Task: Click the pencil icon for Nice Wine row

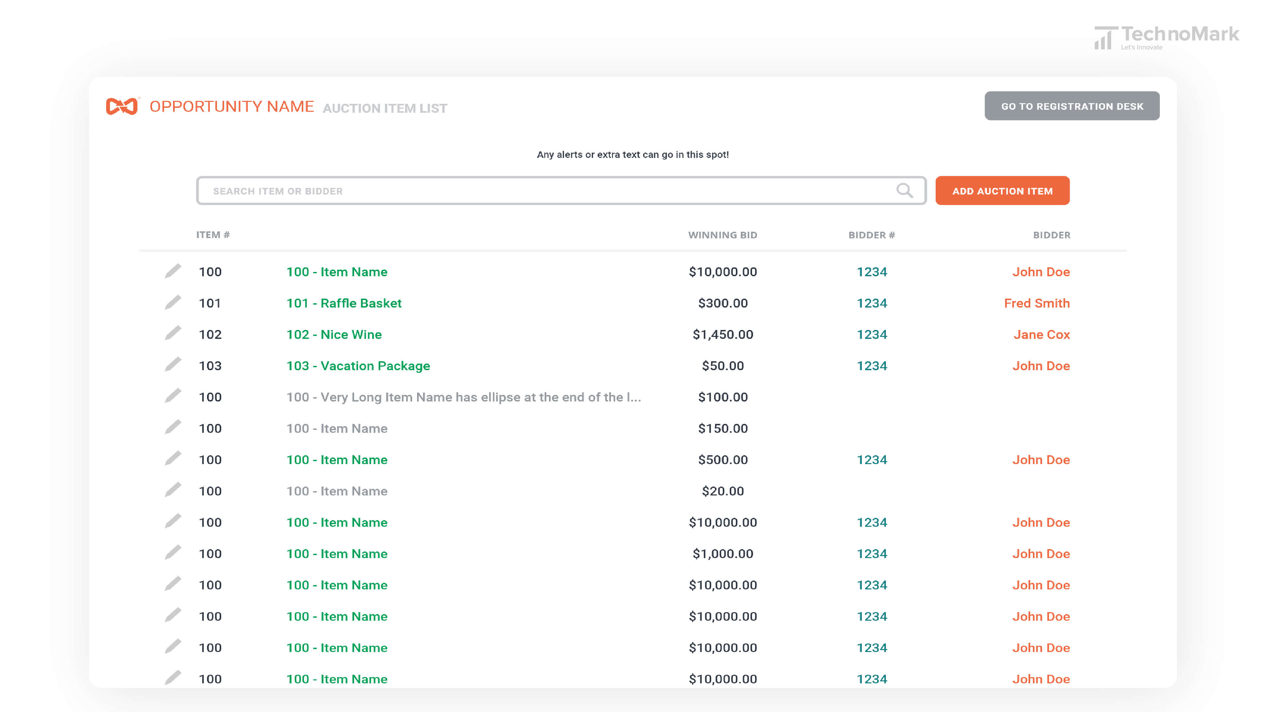Action: (172, 333)
